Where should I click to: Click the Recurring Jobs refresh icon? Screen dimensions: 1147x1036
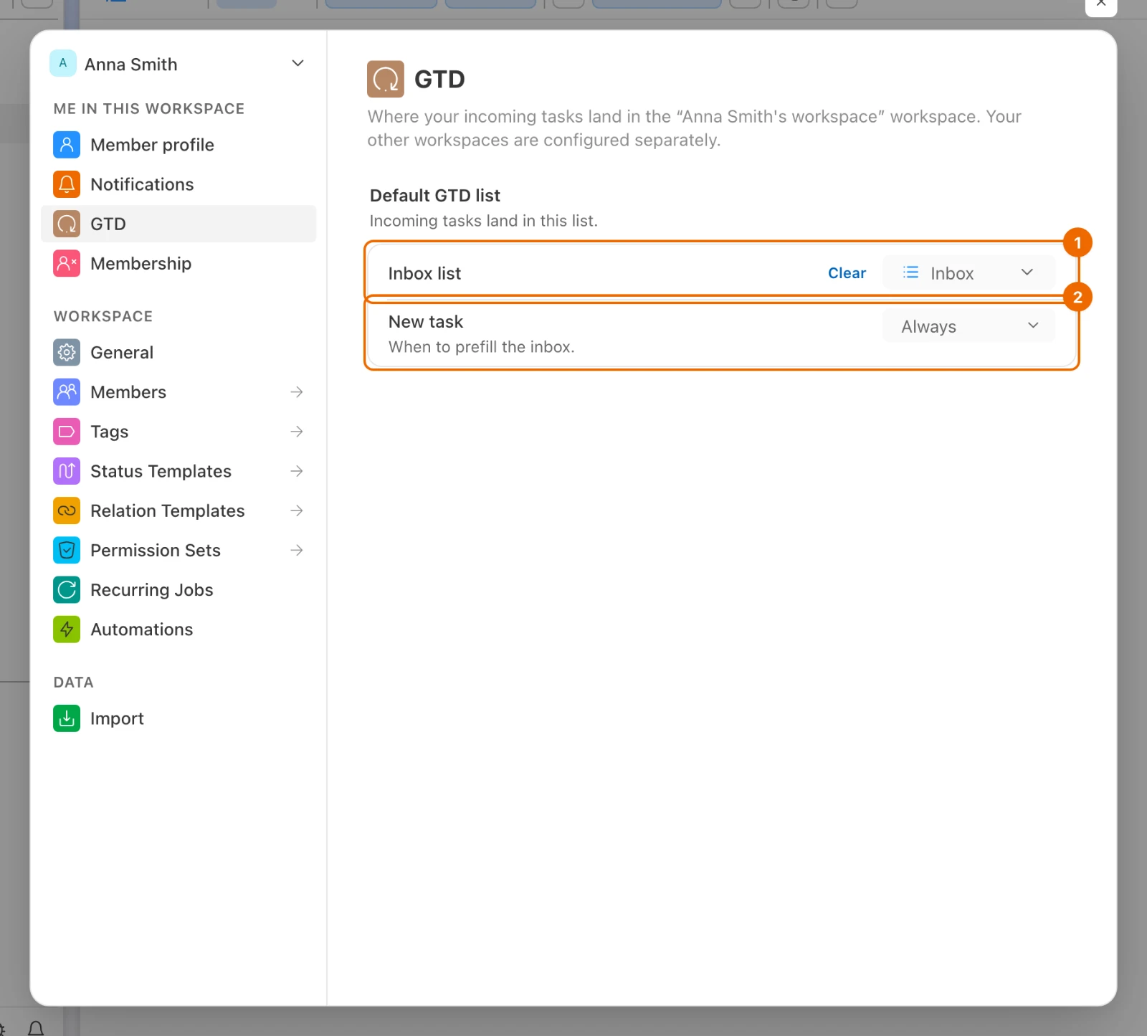(67, 589)
